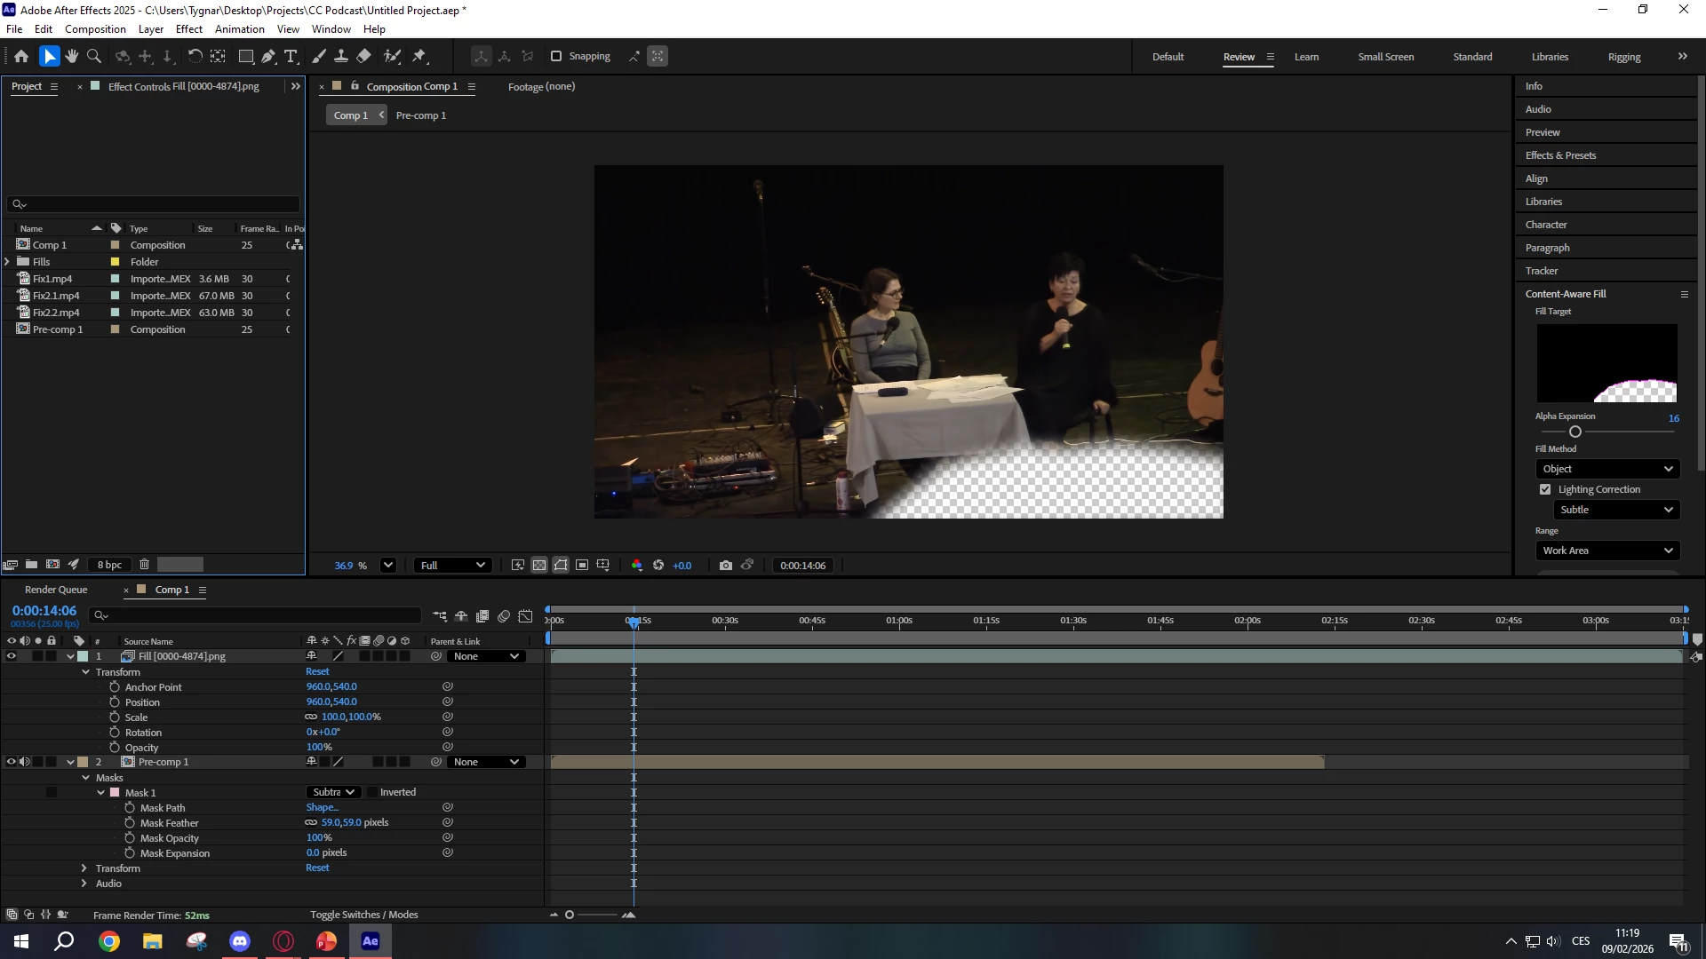Uncheck Lighting Correction option

1545,489
